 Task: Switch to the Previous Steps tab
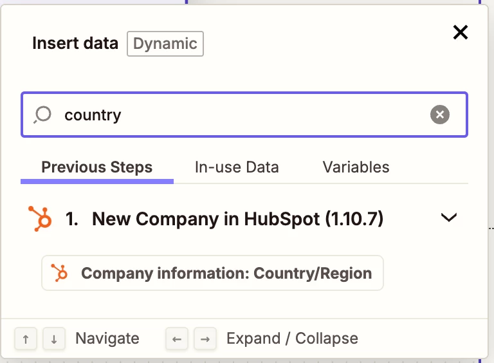coord(97,167)
